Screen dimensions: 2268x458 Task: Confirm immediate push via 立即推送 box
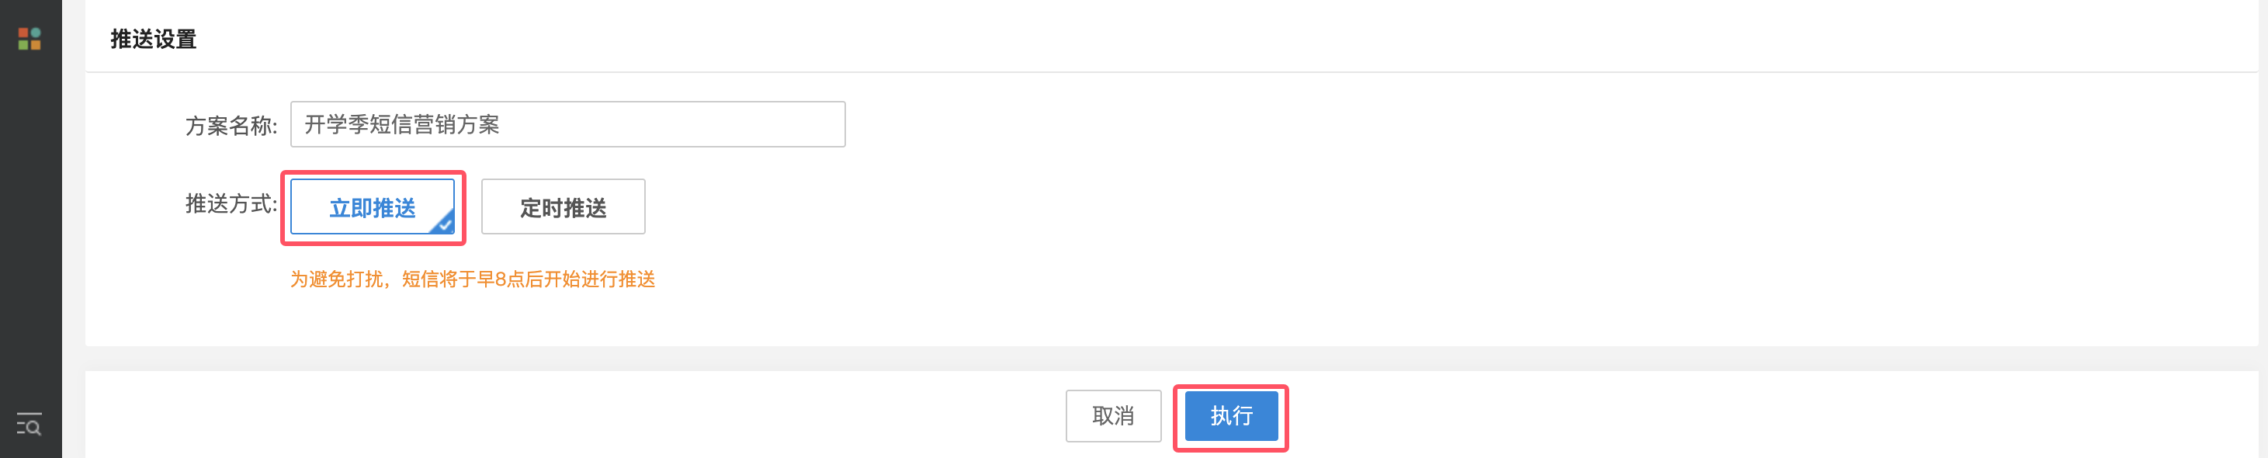373,207
